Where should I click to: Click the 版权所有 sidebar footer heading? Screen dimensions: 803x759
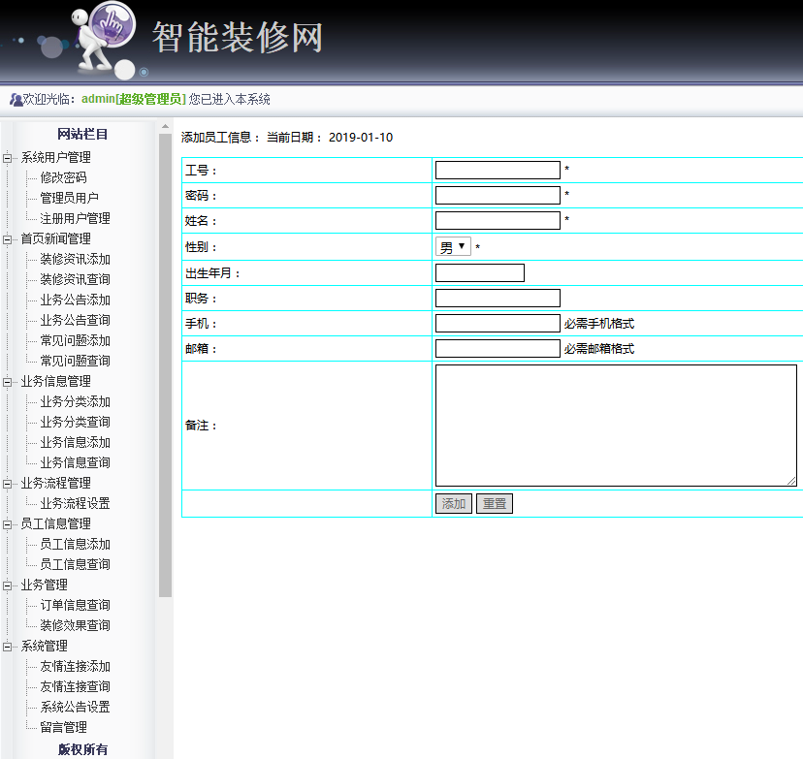82,749
